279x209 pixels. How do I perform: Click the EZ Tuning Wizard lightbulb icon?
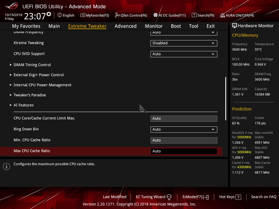pyautogui.click(x=169, y=197)
